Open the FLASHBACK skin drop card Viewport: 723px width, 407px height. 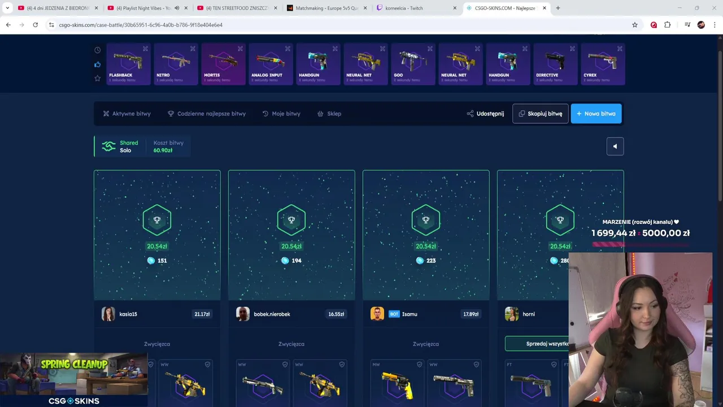pos(128,64)
